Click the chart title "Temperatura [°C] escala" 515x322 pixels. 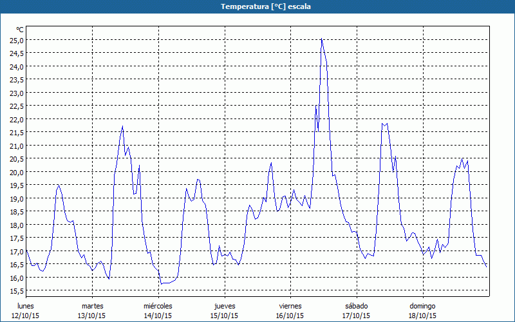[x=257, y=6]
